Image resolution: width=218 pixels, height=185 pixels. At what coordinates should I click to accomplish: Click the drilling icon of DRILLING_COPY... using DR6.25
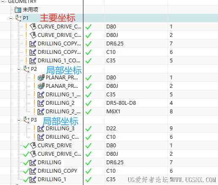click(x=33, y=44)
